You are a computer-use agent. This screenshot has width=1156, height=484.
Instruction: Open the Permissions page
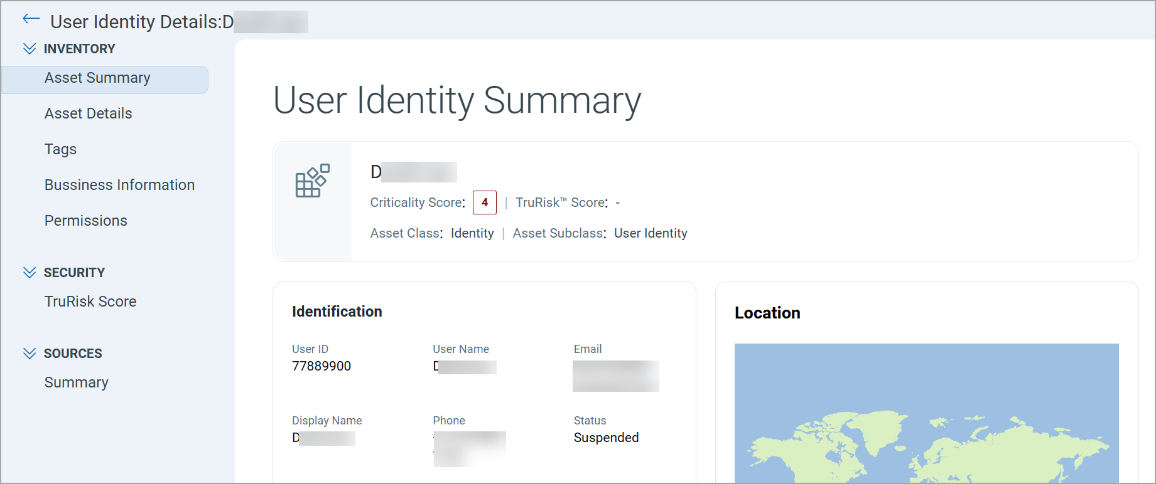[x=85, y=221]
